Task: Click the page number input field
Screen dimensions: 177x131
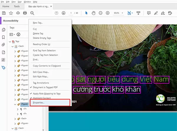Action: tap(71, 13)
